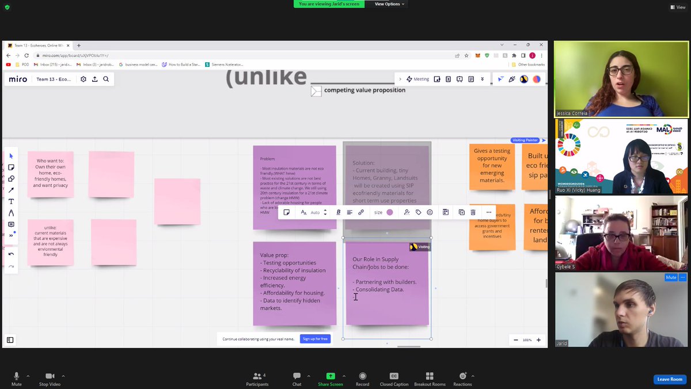Mute the Zoom microphone
Image resolution: width=691 pixels, height=389 pixels.
16,379
